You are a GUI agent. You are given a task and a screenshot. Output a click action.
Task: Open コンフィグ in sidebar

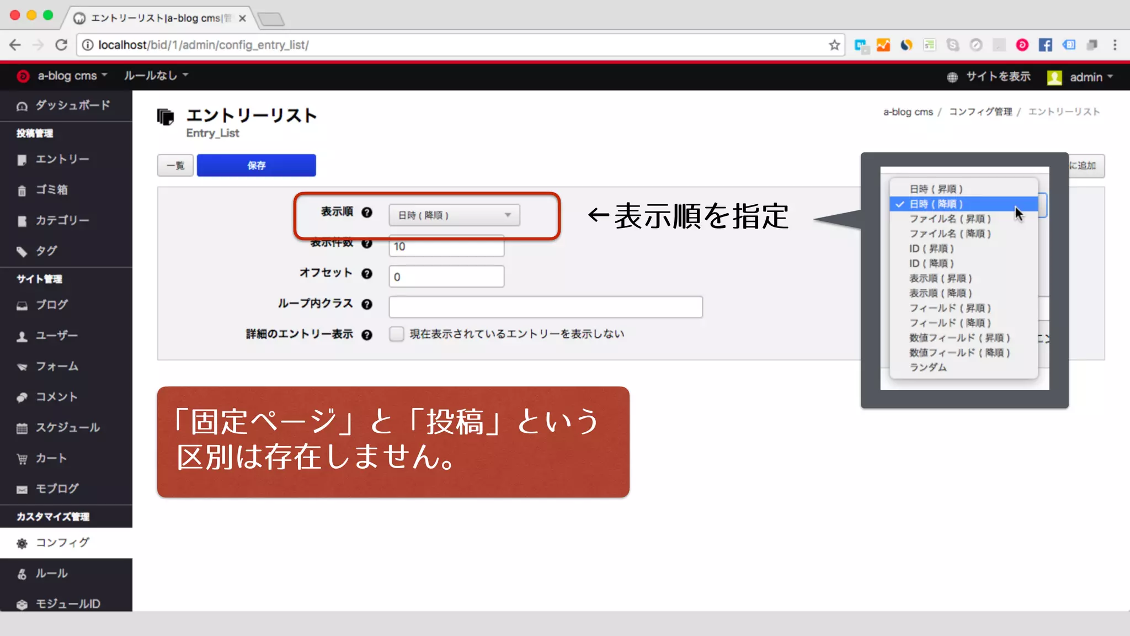(x=66, y=543)
